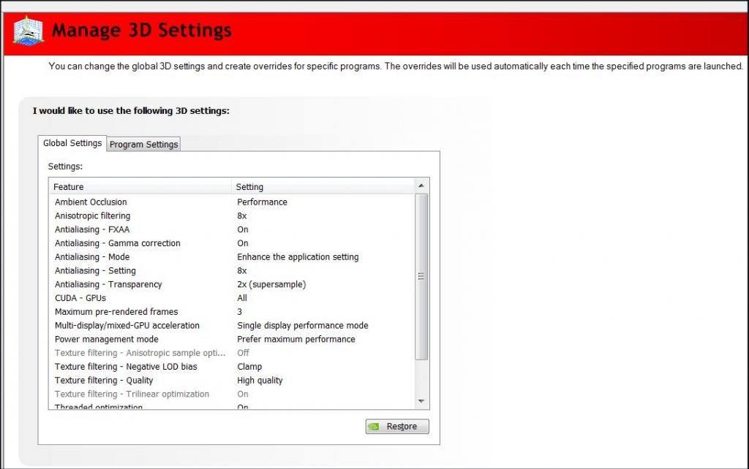The image size is (749, 469).
Task: Click the settings list scrollbar thumb
Action: click(421, 276)
